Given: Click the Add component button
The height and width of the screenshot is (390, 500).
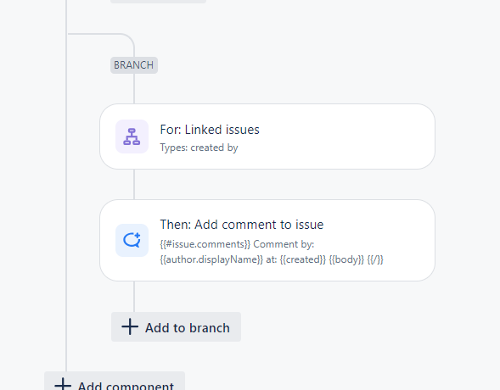Looking at the screenshot, I should (x=115, y=381).
